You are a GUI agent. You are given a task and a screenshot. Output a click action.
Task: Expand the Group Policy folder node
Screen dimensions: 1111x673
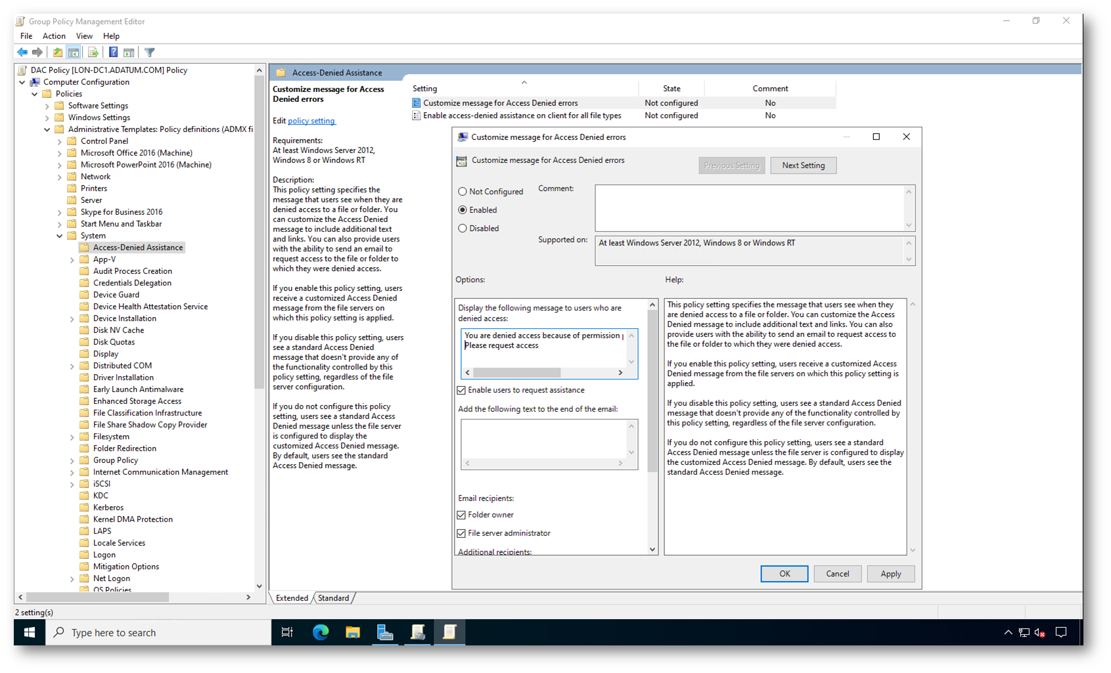click(72, 461)
